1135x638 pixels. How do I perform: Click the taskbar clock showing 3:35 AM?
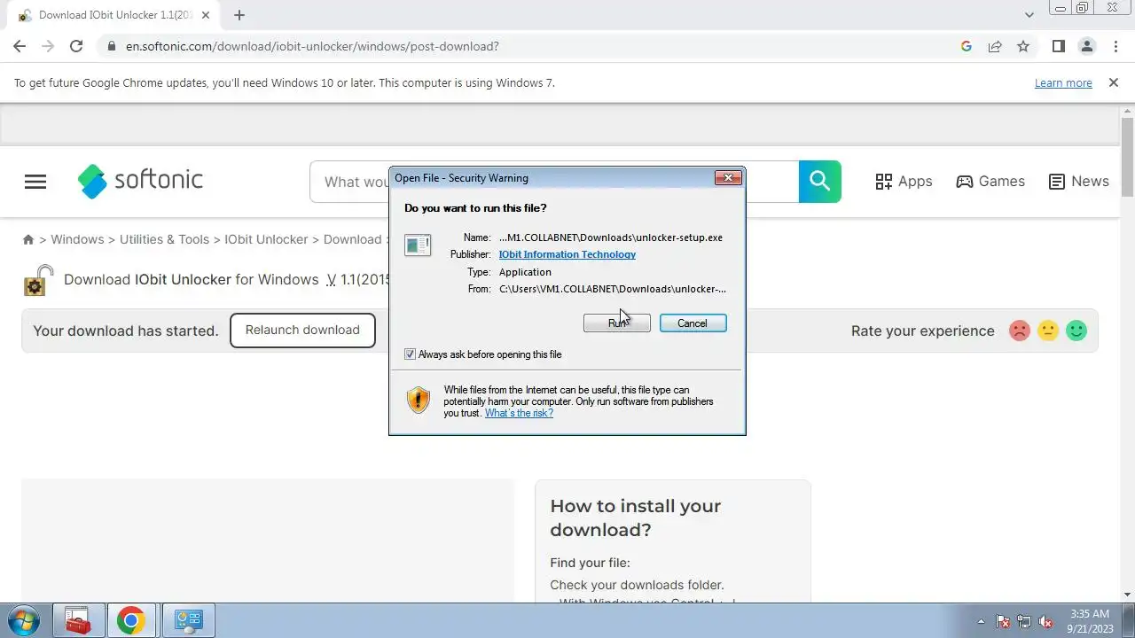pos(1090,620)
